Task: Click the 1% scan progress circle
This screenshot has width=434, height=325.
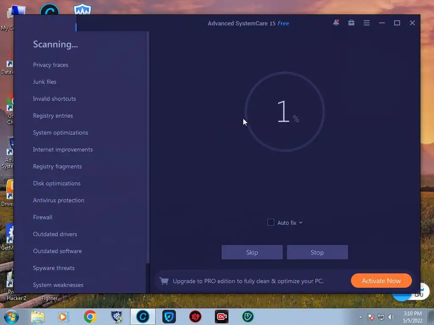Action: click(284, 112)
